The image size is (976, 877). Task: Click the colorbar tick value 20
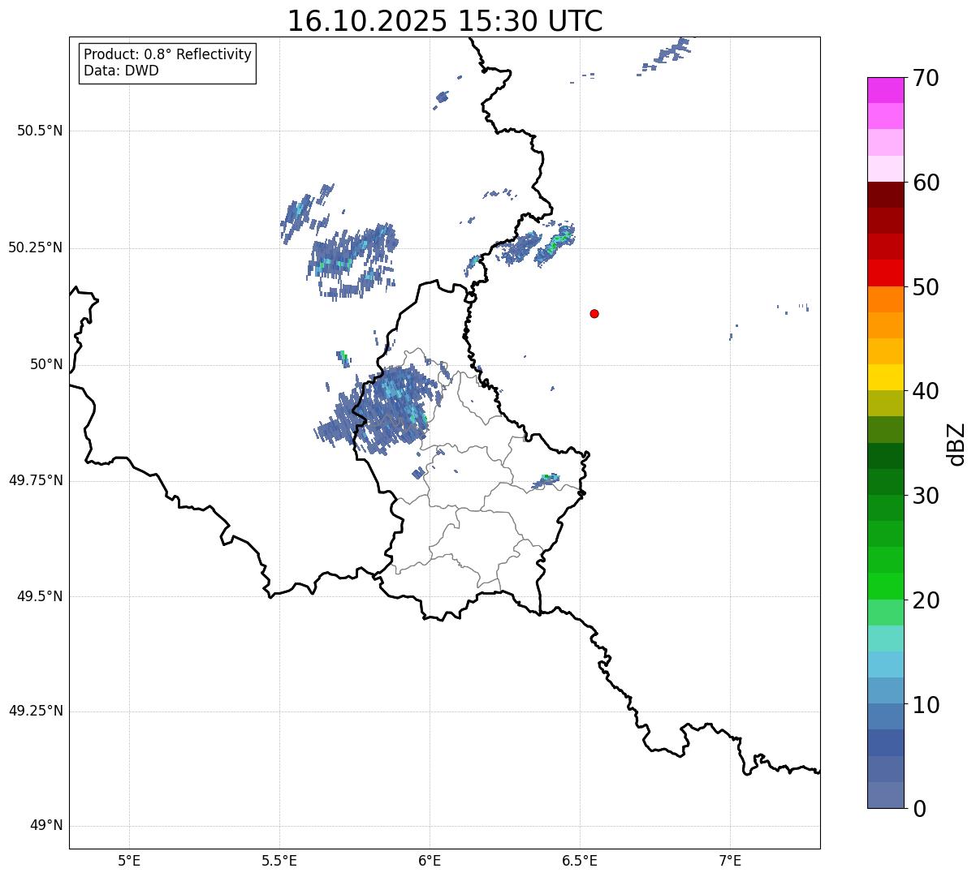click(x=926, y=600)
